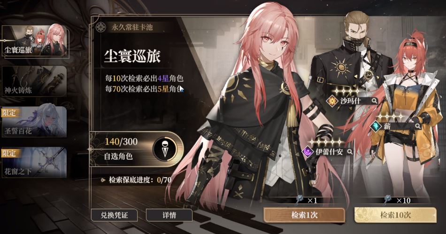Image resolution: width=446 pixels, height=234 pixels.
Task: Open the limited 圣誓百花 banner
Action: click(34, 122)
